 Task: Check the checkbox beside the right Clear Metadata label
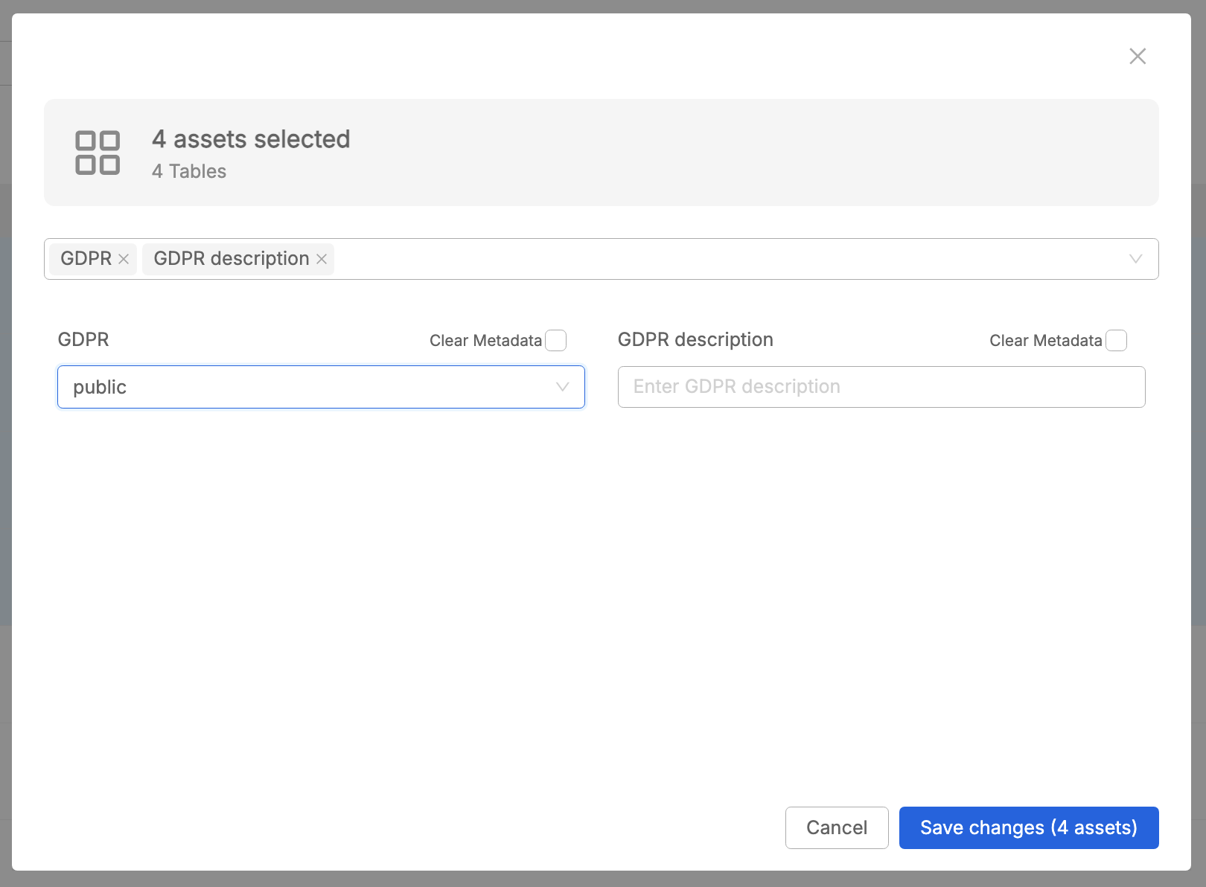point(1115,340)
